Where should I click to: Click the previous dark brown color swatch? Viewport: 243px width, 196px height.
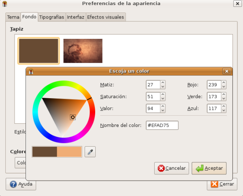click(x=45, y=152)
